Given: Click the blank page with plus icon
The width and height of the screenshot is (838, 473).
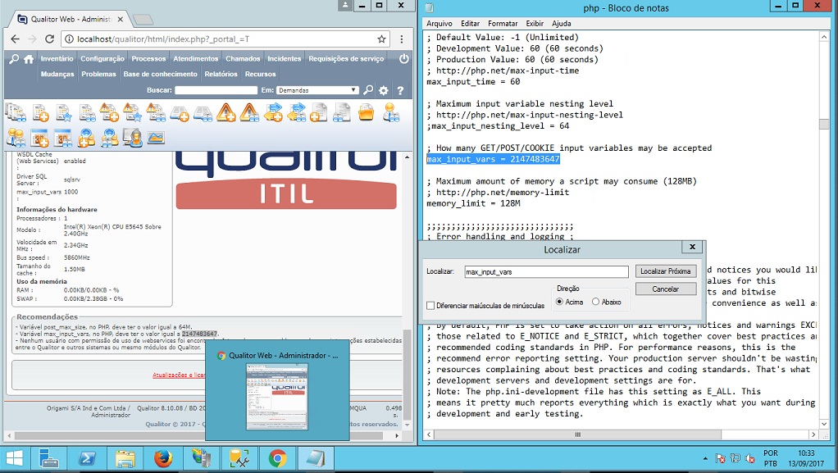Looking at the screenshot, I should tap(318, 113).
